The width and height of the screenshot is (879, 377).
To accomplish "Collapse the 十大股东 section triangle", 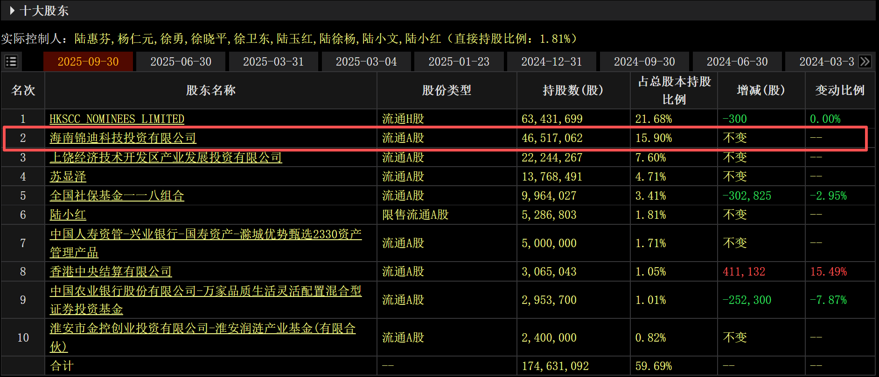I will coord(12,10).
